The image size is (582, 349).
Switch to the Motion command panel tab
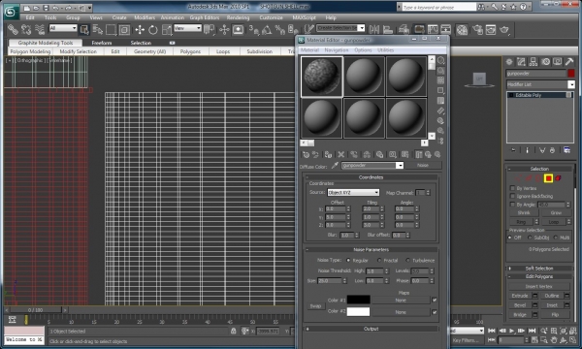pyautogui.click(x=545, y=62)
